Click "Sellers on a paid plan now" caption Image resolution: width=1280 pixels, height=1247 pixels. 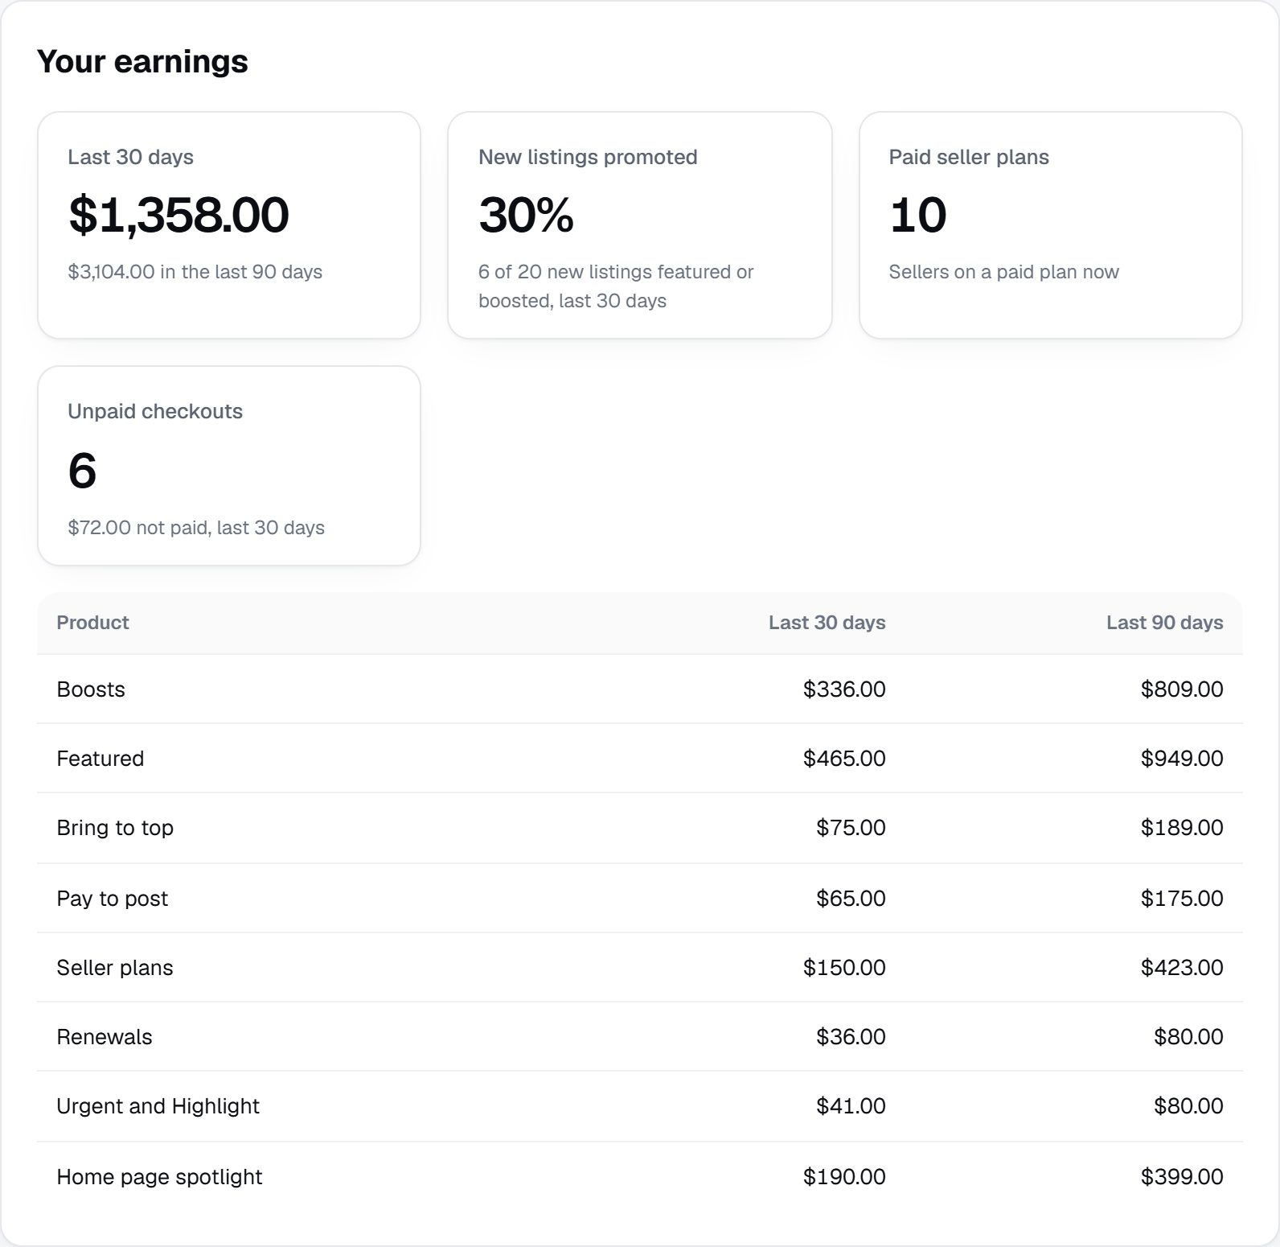tap(1004, 272)
